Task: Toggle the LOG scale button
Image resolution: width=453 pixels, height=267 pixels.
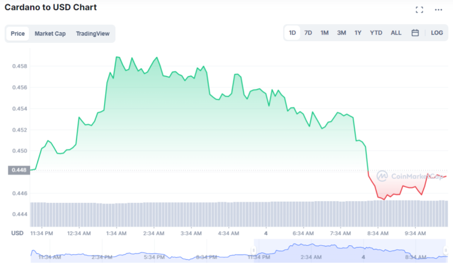Action: [x=437, y=33]
